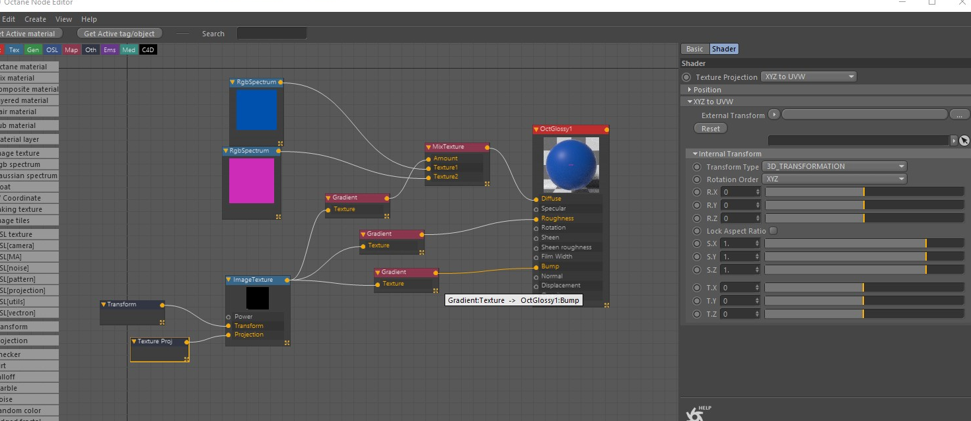This screenshot has width=971, height=421.
Task: Click the round arrow icon beside External Transform
Action: 775,115
